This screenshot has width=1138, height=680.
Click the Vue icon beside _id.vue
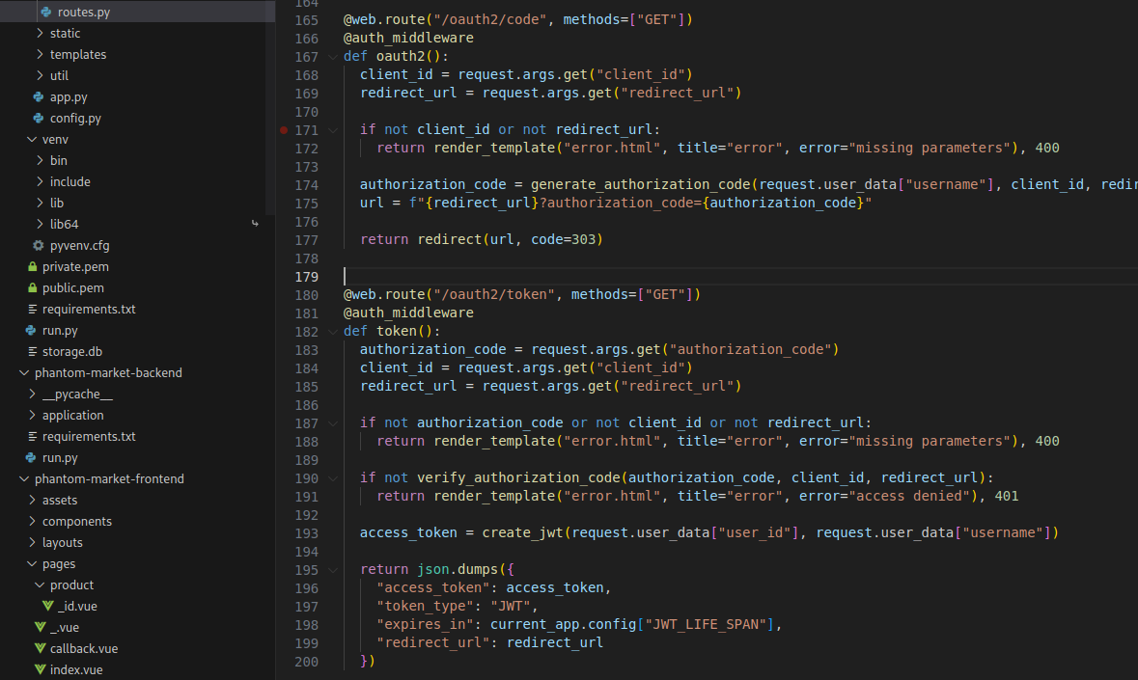tap(48, 606)
